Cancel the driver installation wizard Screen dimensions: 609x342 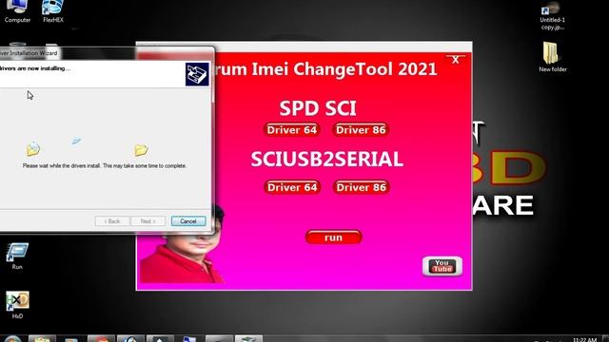point(188,221)
